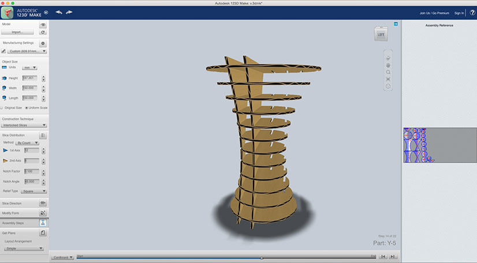The width and height of the screenshot is (477, 263).
Task: Open the Custom manufacturing preset dropdown
Action: tap(27, 51)
